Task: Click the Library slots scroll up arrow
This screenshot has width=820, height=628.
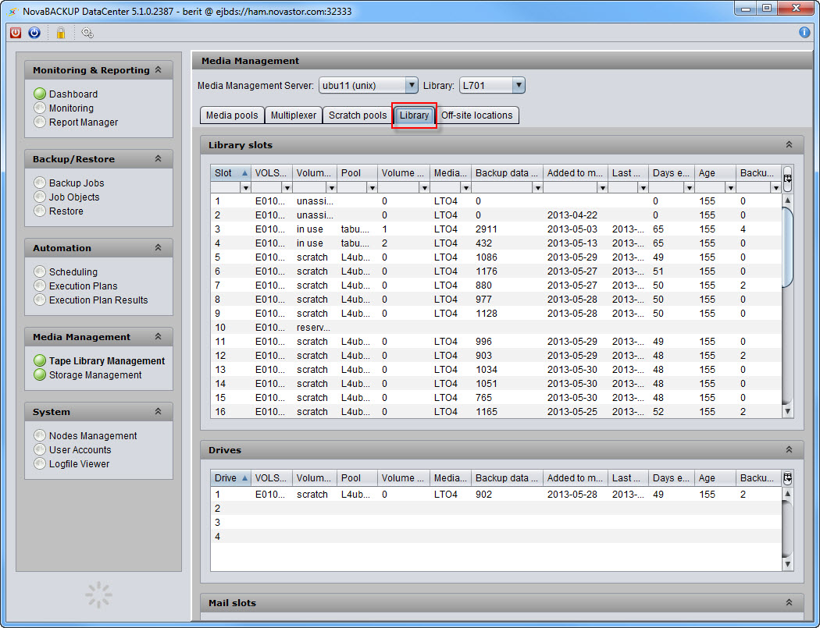Action: 787,200
